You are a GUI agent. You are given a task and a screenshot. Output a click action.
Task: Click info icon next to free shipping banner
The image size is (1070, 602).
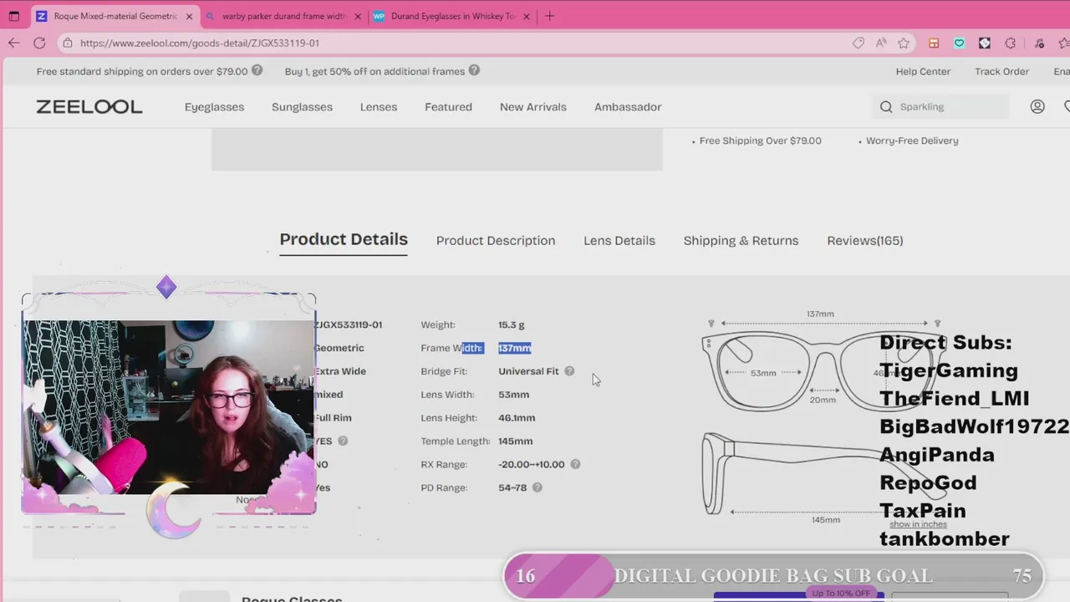point(257,71)
